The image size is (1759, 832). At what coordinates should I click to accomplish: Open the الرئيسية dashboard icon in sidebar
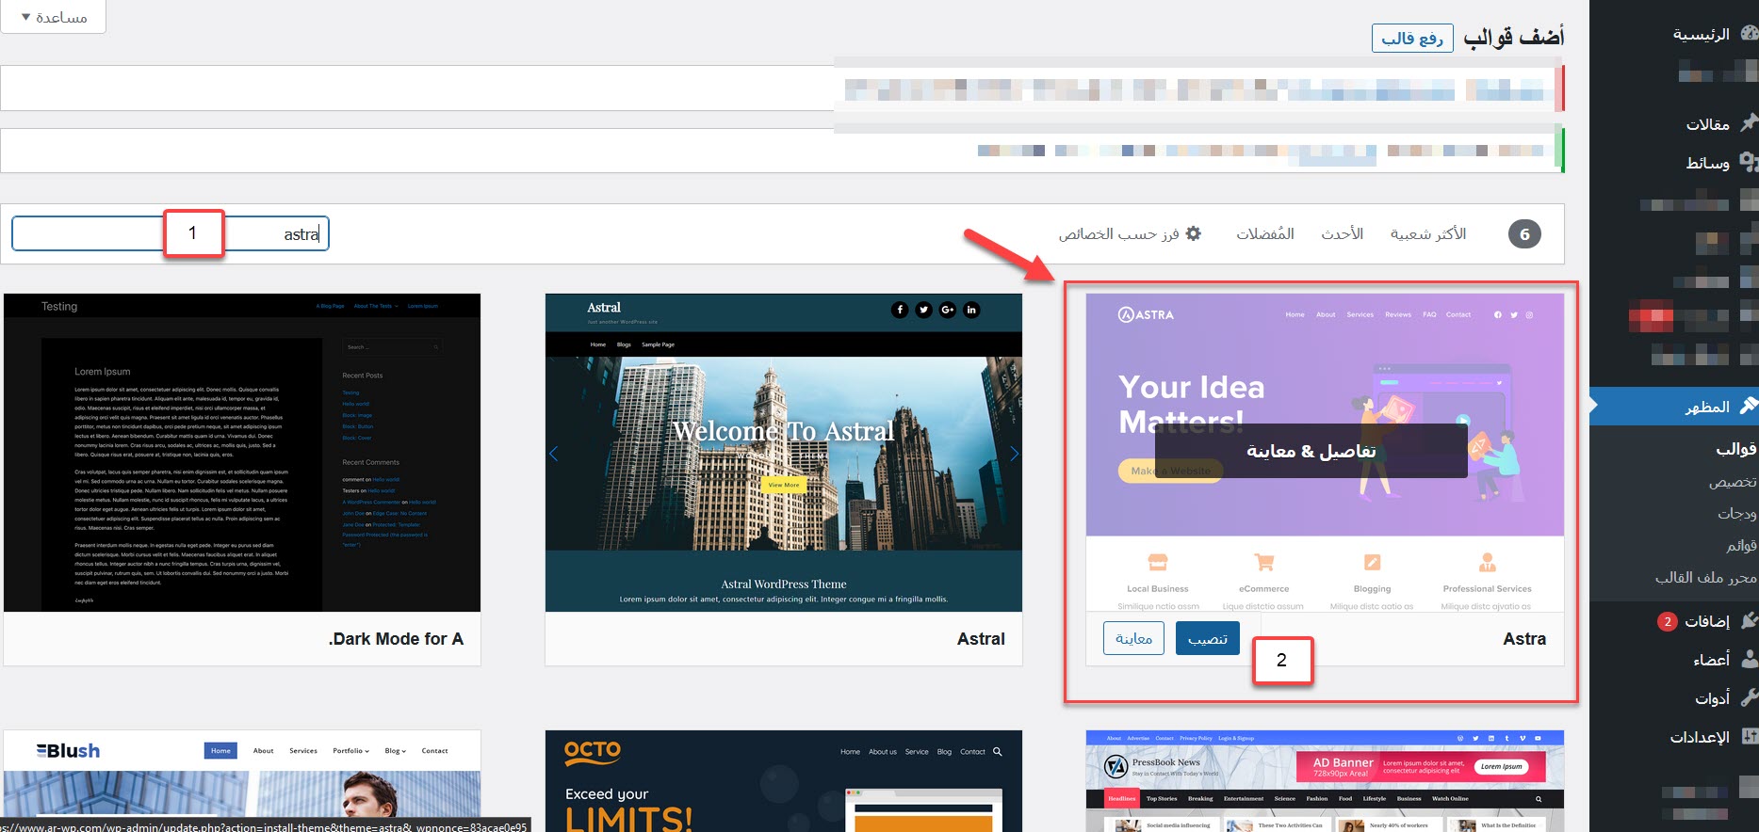[x=1749, y=34]
